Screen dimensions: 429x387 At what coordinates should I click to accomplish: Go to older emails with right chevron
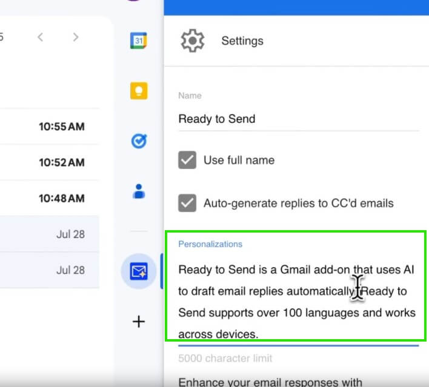[x=76, y=37]
